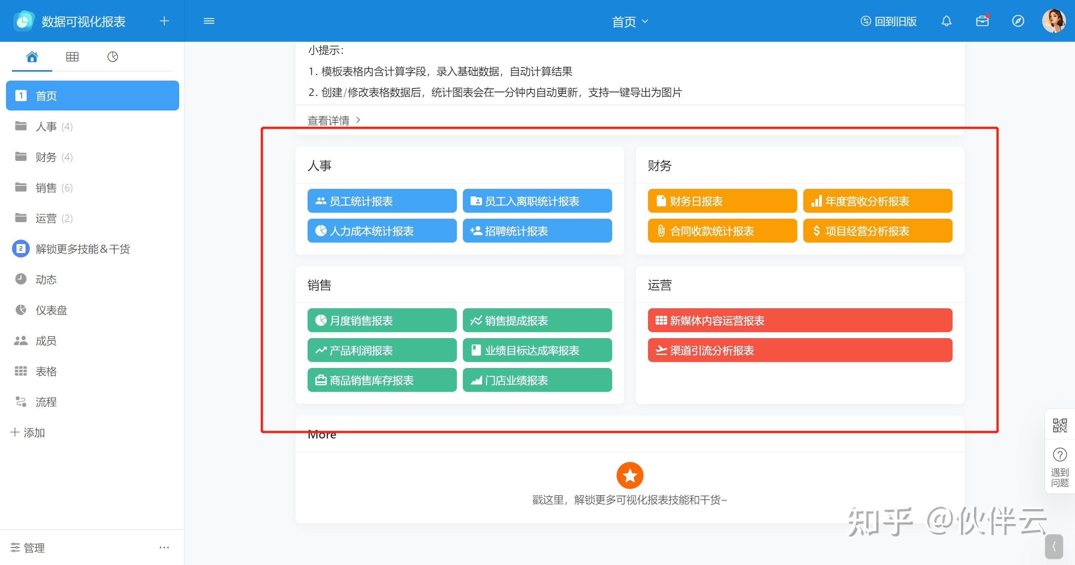Collapse panel with bottom-right arrow handle
The height and width of the screenshot is (565, 1075).
coord(1054,546)
